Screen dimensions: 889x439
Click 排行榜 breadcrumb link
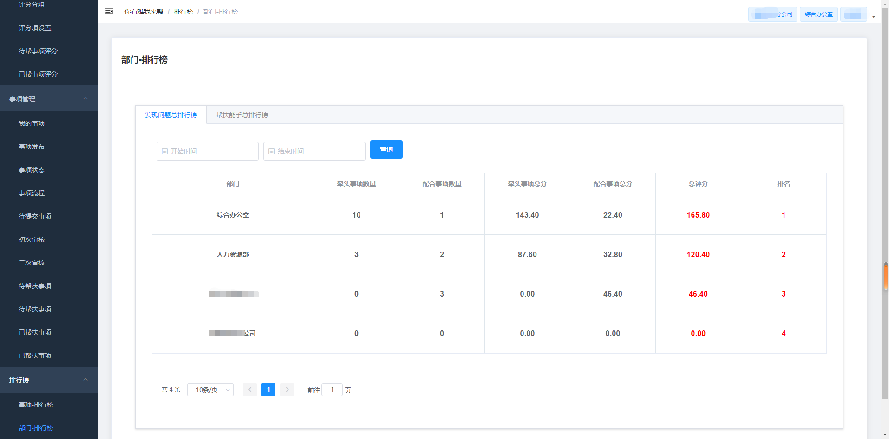tap(183, 12)
